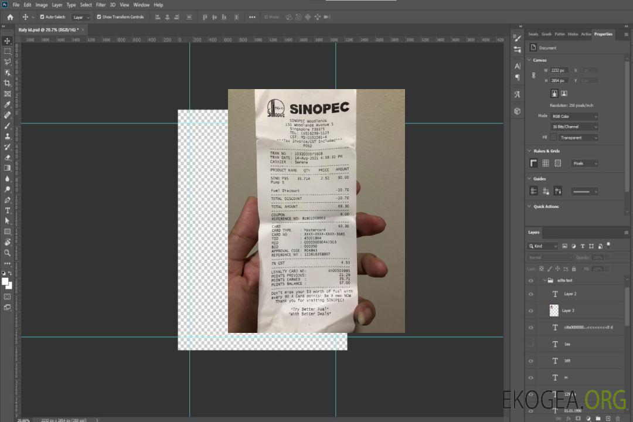Open the ruler units Pixels dropdown
Screen dimensions: 633x422
tap(584, 164)
